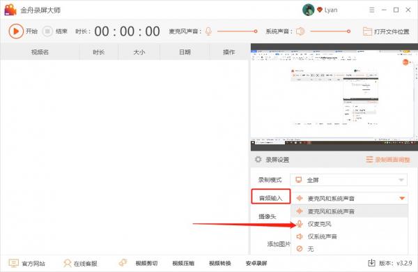Click the user avatar picture

(309, 10)
